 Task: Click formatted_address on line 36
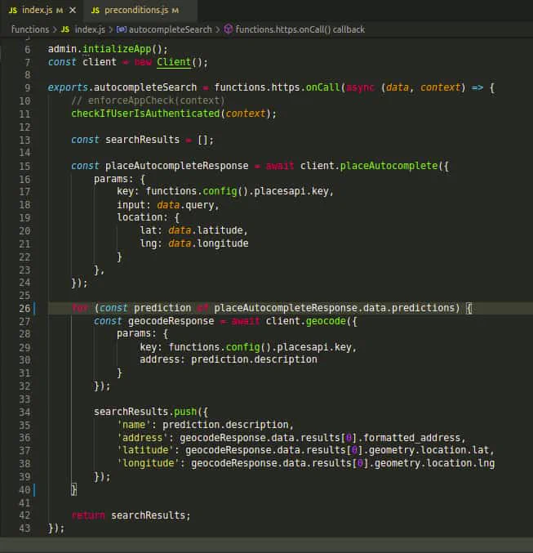point(411,438)
